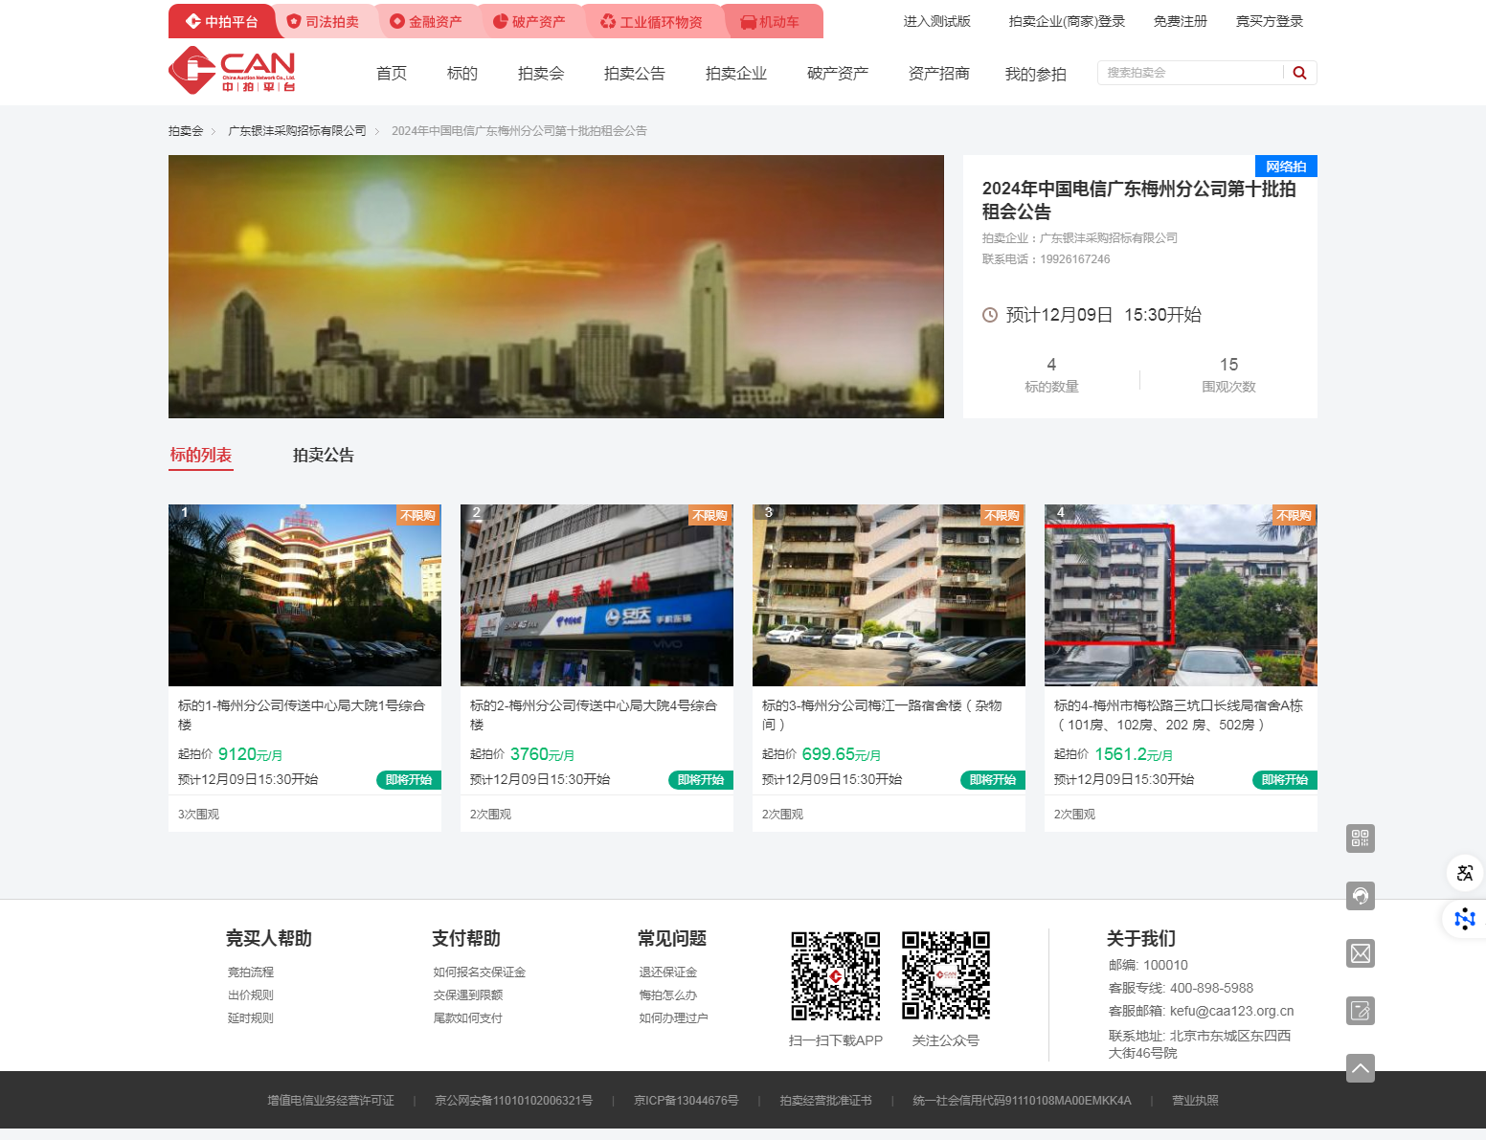Click 即将开始 badge on 标的2 card
Viewport: 1486px width, 1140px height.
click(x=701, y=780)
